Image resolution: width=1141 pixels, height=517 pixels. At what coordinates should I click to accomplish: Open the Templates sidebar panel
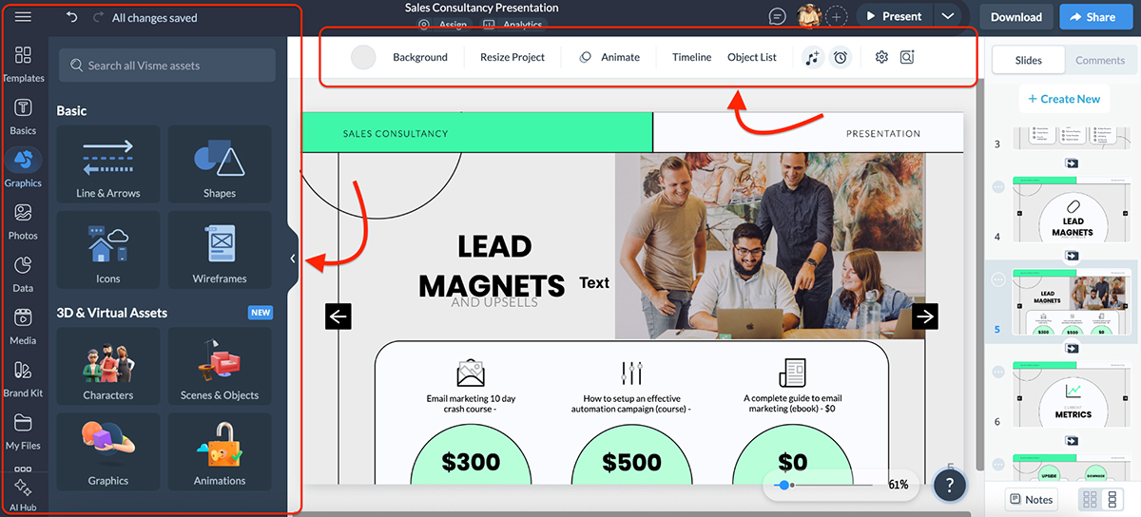pyautogui.click(x=23, y=64)
